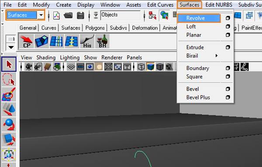The width and height of the screenshot is (262, 167).
Task: Open the Shading panel menu
Action: 46,57
